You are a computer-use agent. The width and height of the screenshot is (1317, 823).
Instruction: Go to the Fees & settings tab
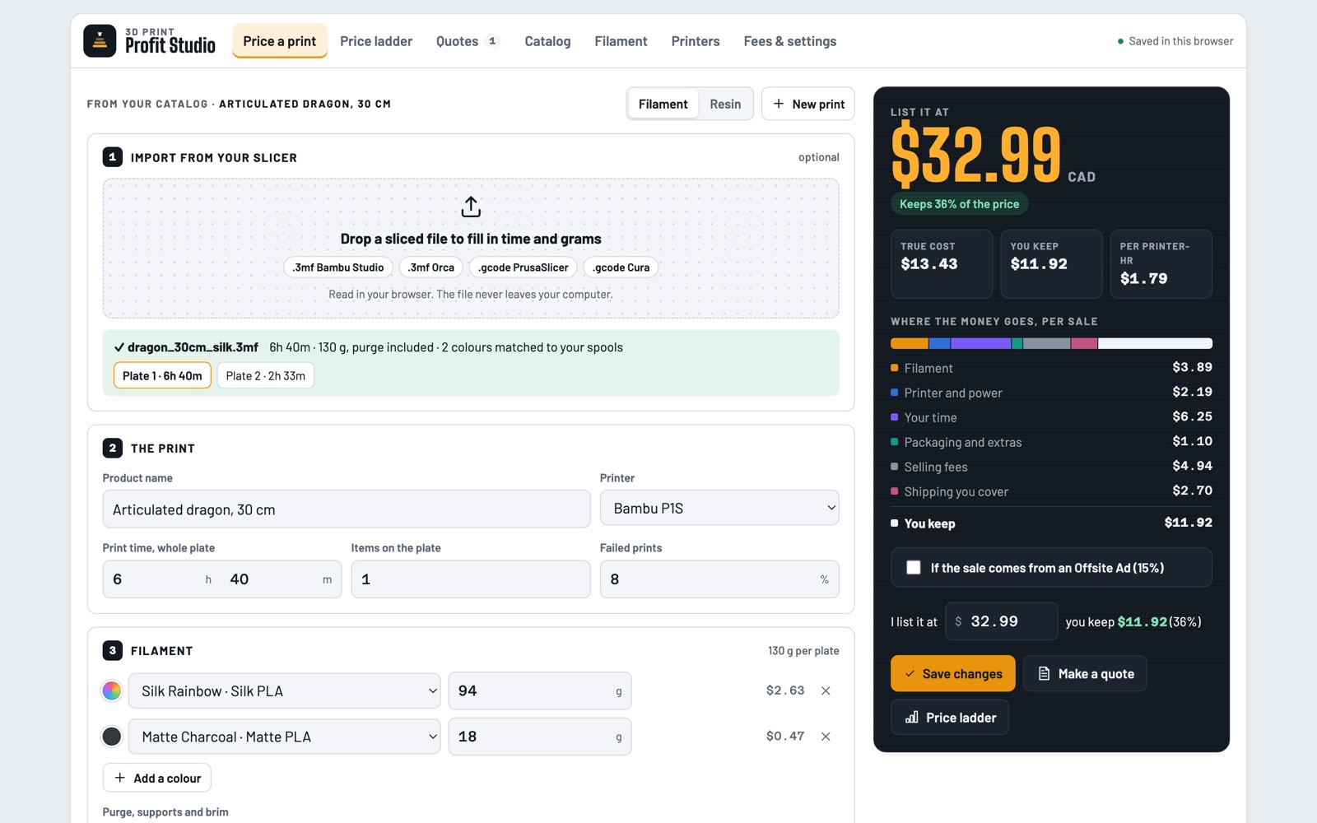789,41
